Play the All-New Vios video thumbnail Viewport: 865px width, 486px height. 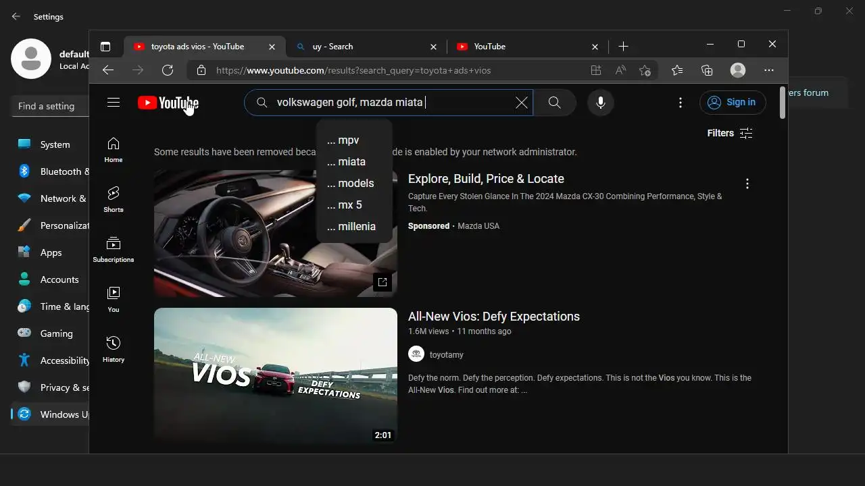coord(276,375)
